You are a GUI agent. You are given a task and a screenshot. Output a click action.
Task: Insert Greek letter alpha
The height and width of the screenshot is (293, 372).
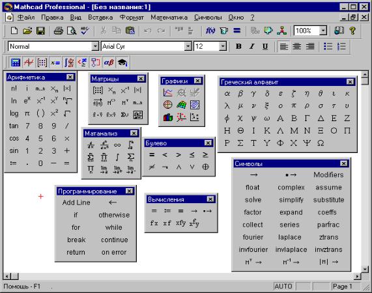[227, 94]
